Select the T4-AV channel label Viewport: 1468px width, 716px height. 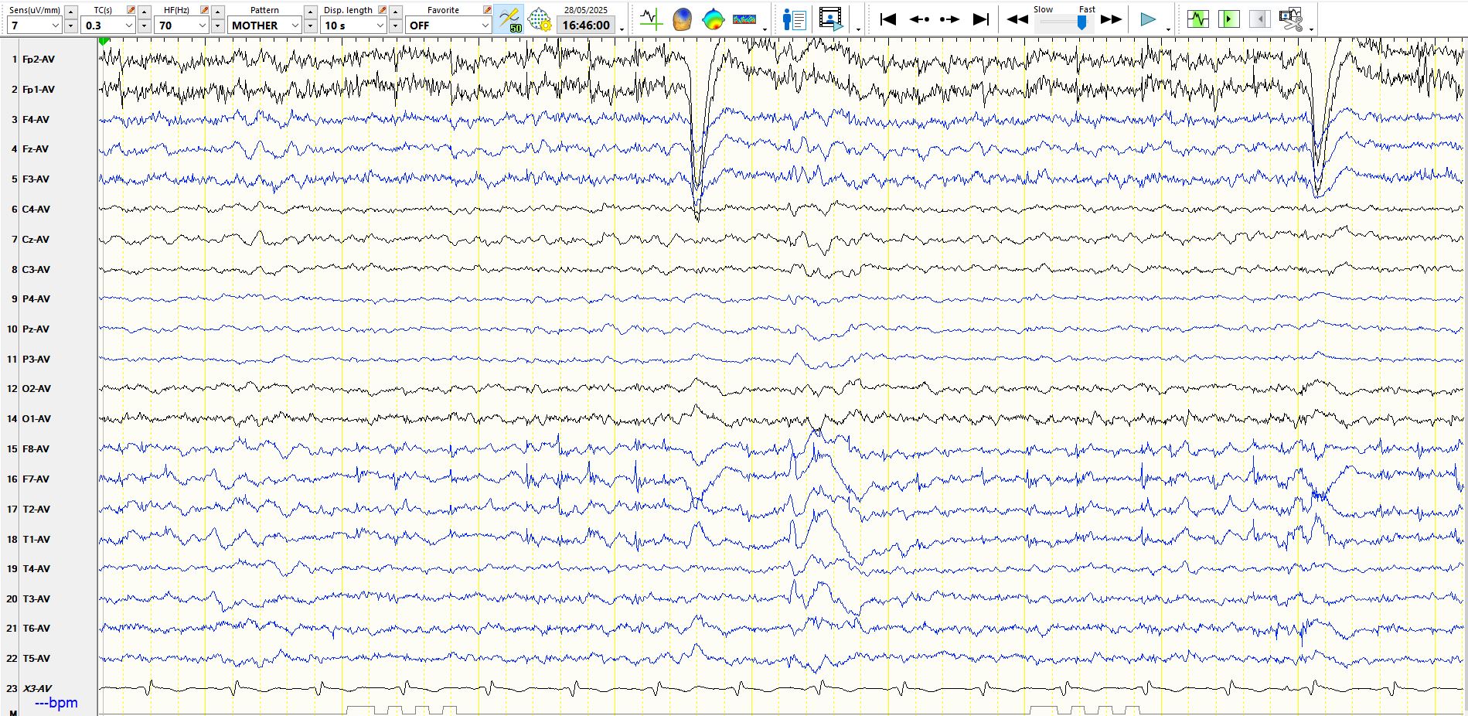coord(36,569)
